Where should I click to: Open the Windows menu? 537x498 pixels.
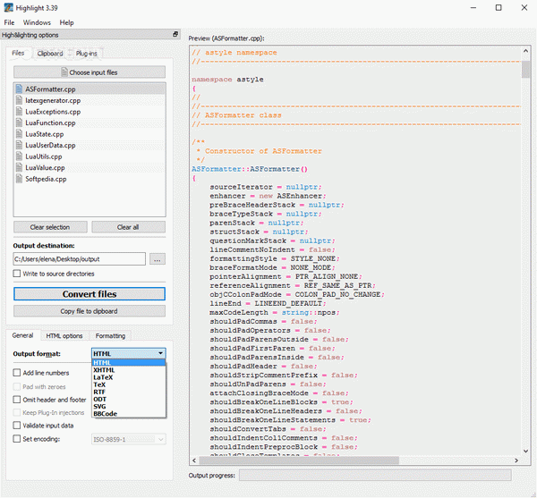[37, 22]
